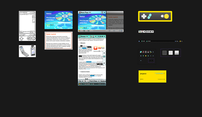Click the NEXT hint in standalone hint bar
The width and height of the screenshot is (202, 117).
click(143, 41)
